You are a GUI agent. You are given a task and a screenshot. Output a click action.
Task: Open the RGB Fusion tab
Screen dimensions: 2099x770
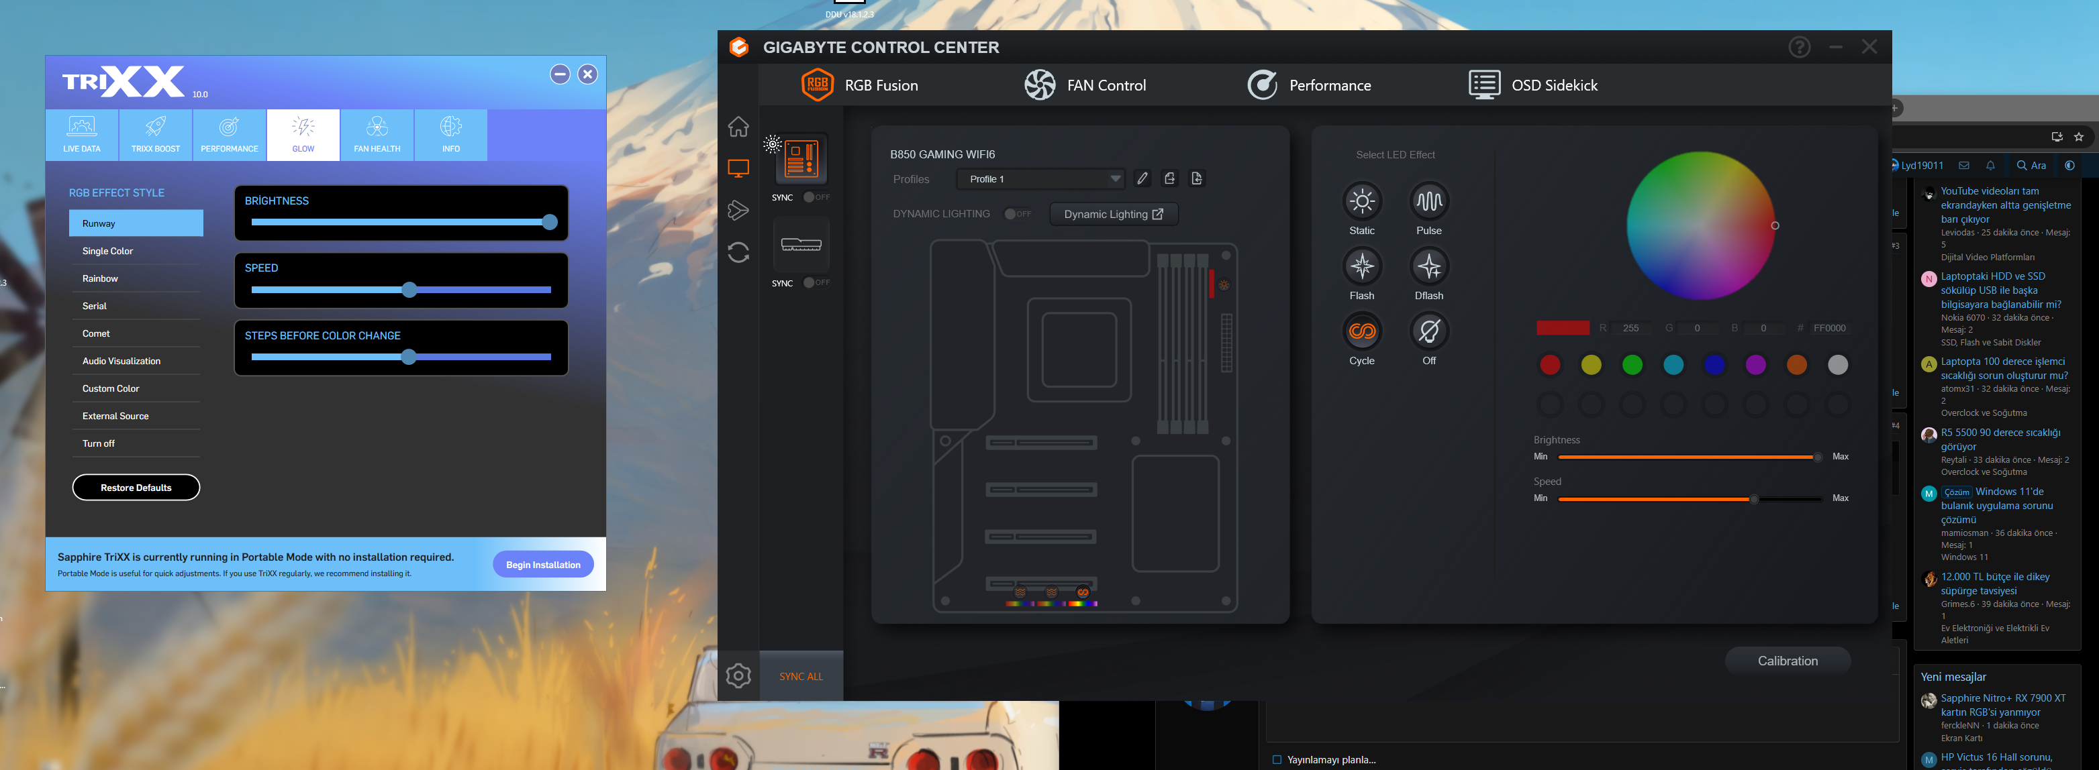[860, 85]
